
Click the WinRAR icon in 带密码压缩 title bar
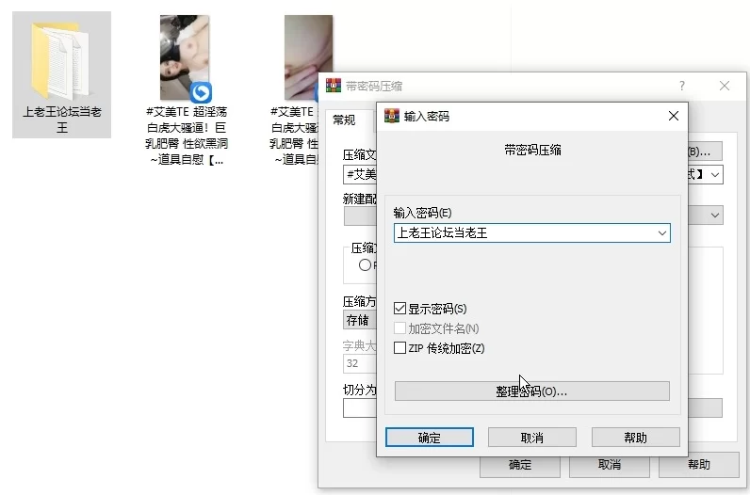(334, 86)
